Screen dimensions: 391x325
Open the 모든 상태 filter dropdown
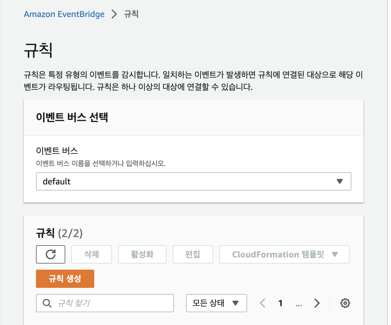click(217, 303)
